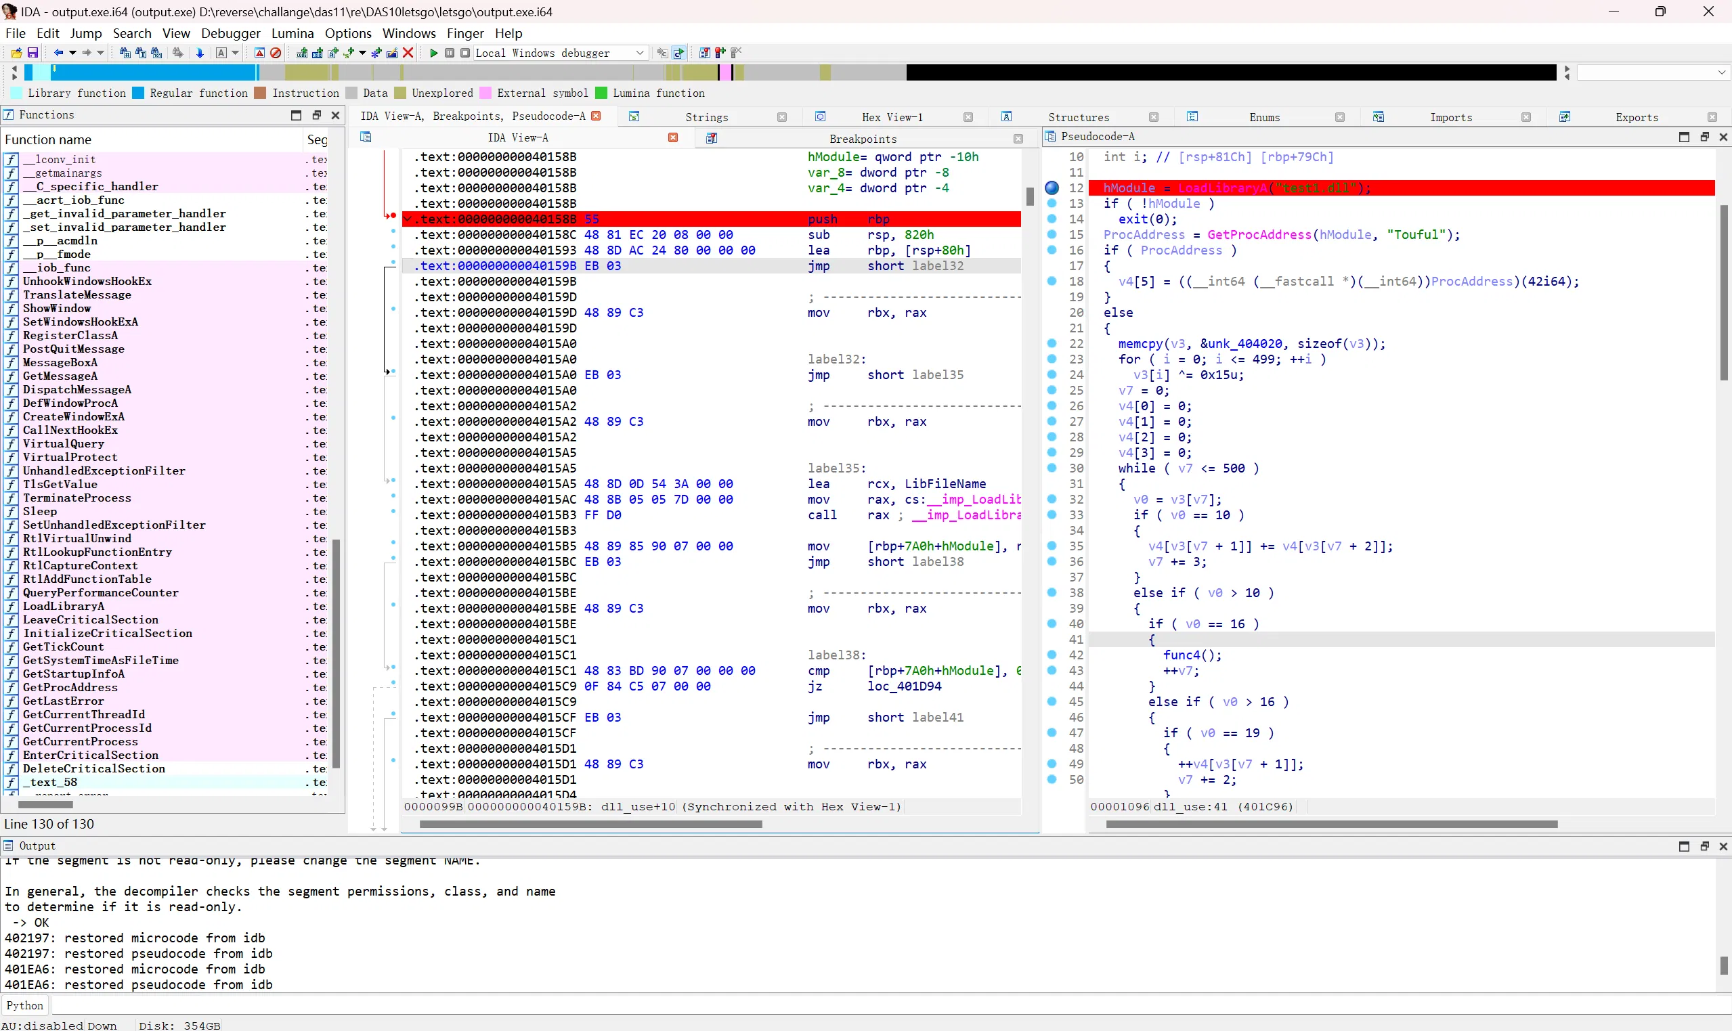Open the Debugger menu
Viewport: 1732px width, 1031px height.
231,33
